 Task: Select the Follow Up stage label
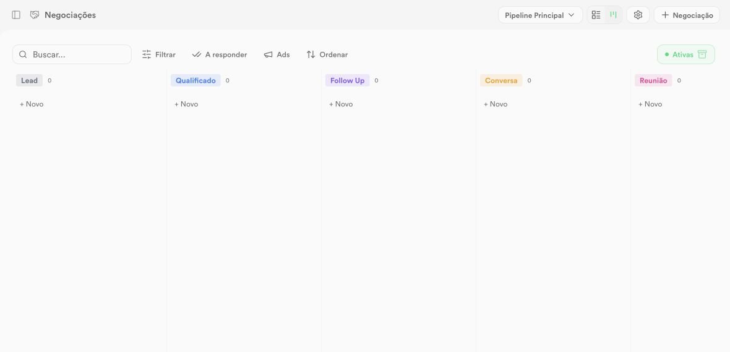[347, 80]
